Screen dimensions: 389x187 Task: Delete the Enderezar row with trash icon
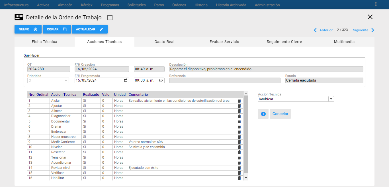pyautogui.click(x=239, y=132)
